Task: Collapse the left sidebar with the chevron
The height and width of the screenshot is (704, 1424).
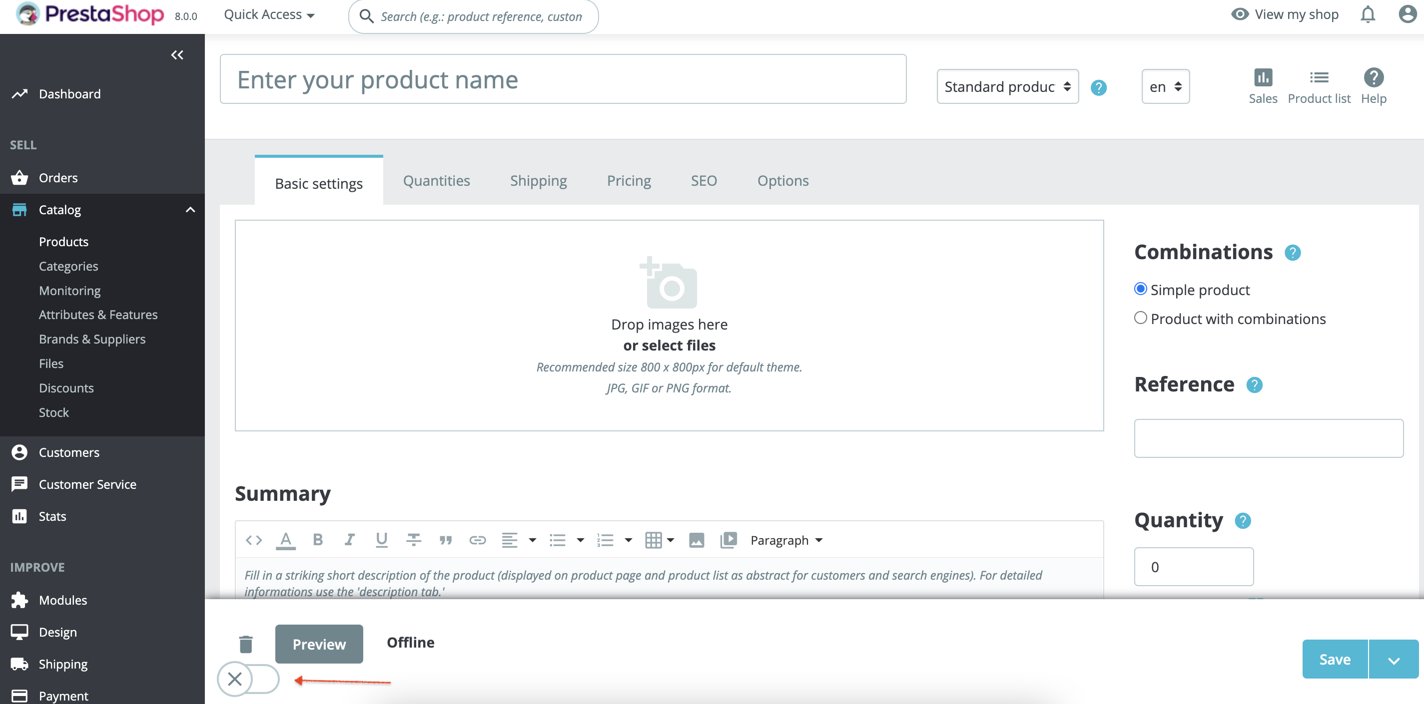Action: tap(177, 55)
